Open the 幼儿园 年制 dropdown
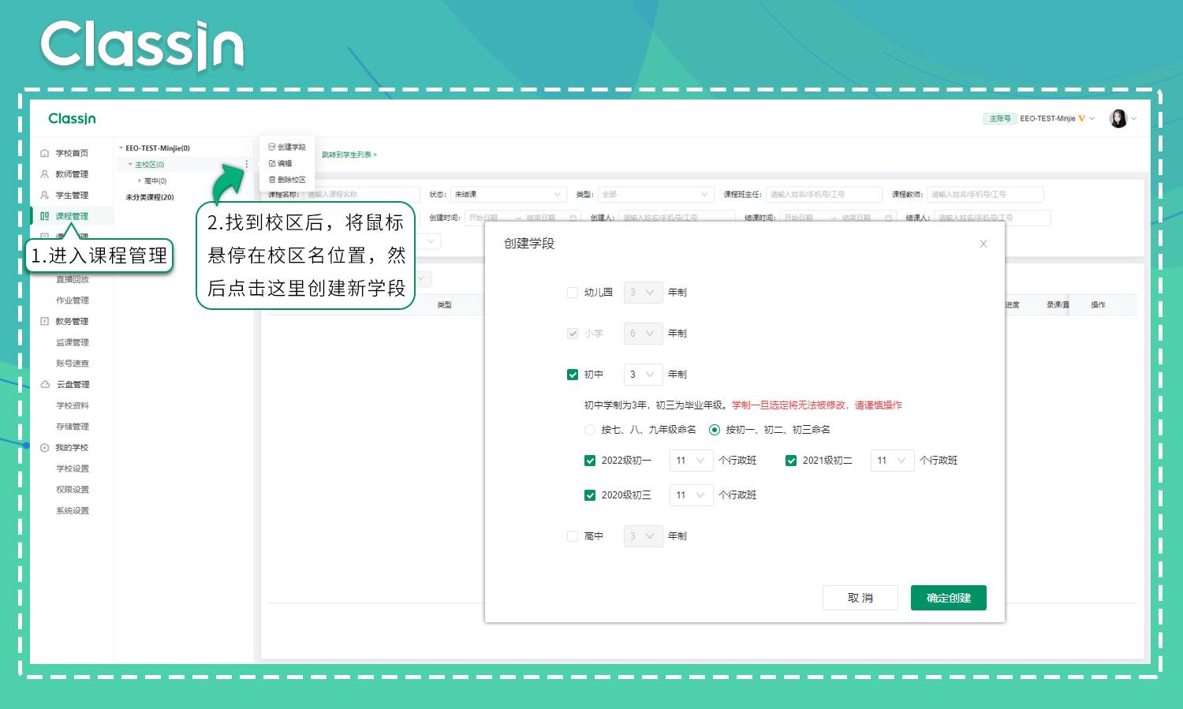 (x=643, y=293)
